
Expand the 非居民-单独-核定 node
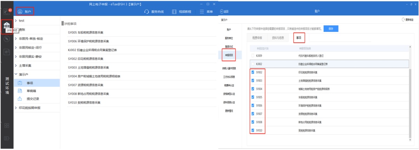point(16,39)
